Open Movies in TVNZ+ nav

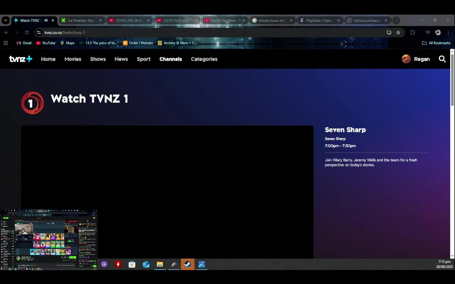[73, 59]
